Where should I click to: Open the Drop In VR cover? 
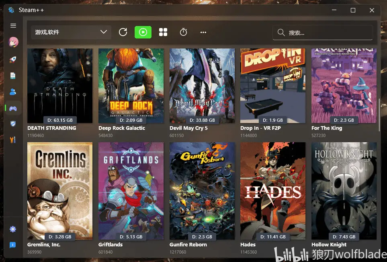click(273, 86)
